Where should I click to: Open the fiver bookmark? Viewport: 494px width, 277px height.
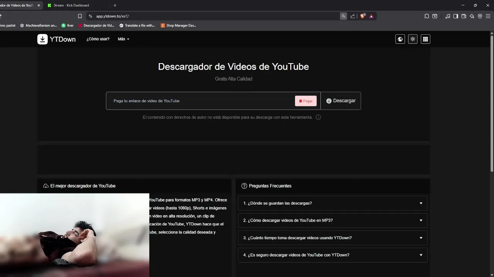tap(68, 25)
